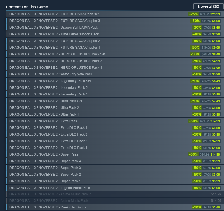Open Super Pack 1 DLC

(x=115, y=181)
